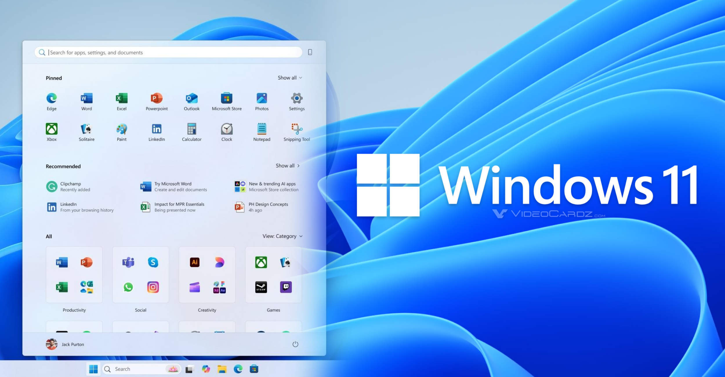Open Outlook from Pinned
725x377 pixels.
[192, 101]
